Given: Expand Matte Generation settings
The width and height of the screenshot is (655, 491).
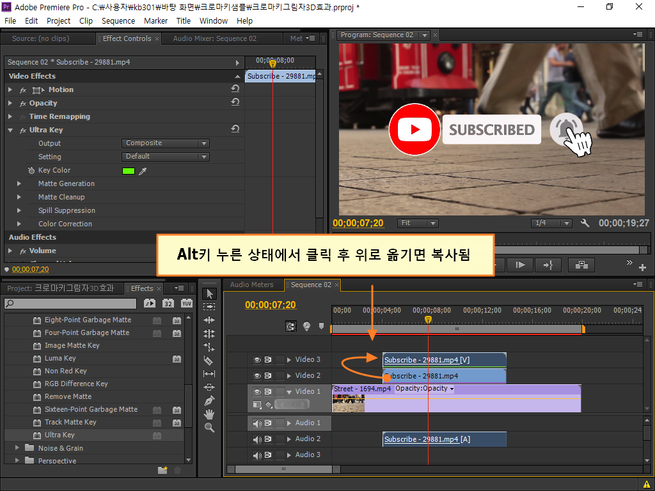Looking at the screenshot, I should [19, 183].
